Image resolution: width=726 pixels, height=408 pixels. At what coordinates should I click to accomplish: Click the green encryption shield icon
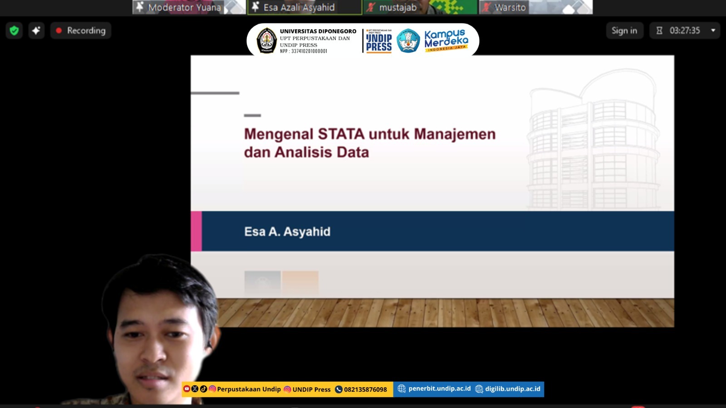coord(14,30)
